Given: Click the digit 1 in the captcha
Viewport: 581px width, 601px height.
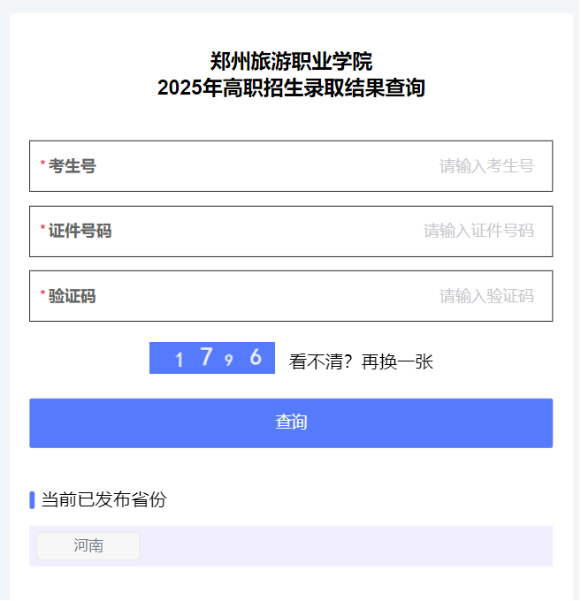Looking at the screenshot, I should pyautogui.click(x=180, y=360).
